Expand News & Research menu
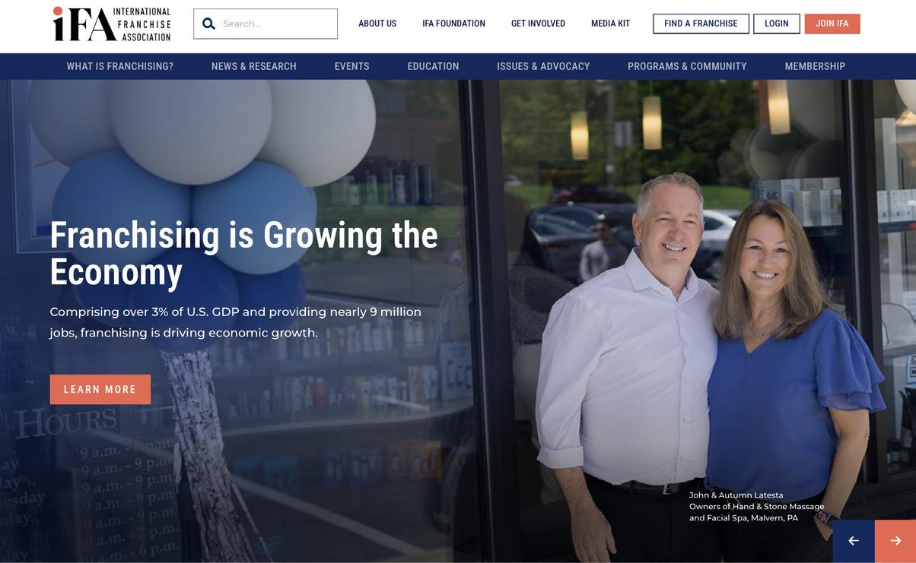 pyautogui.click(x=254, y=66)
